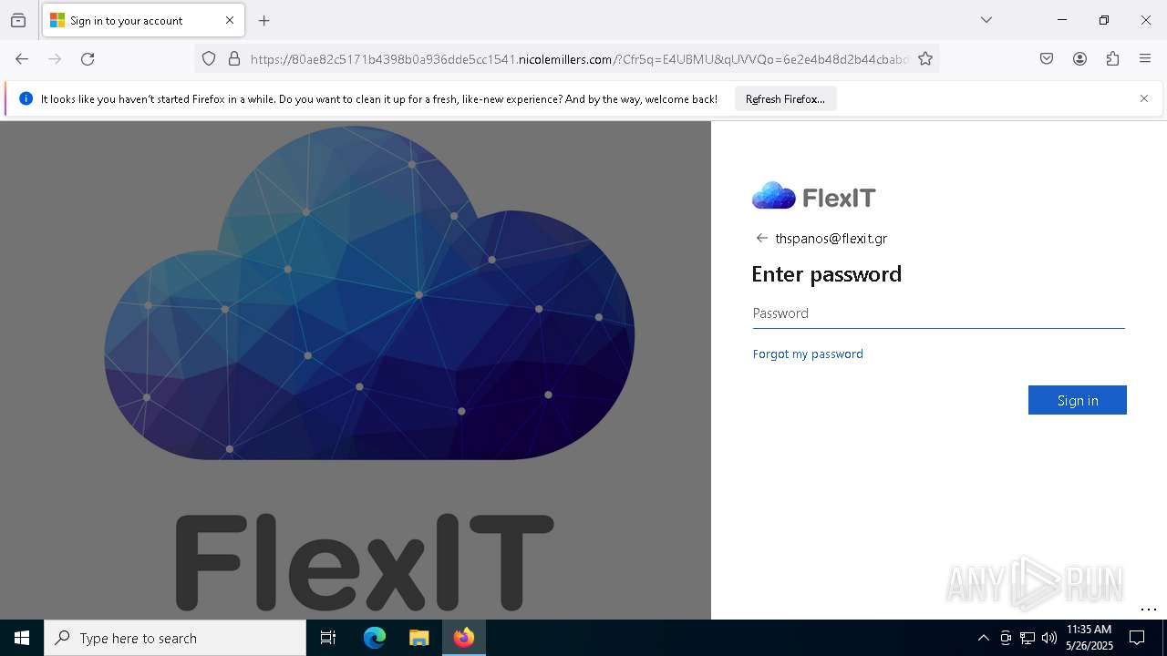
Task: Focus the Password input field
Action: coord(938,313)
